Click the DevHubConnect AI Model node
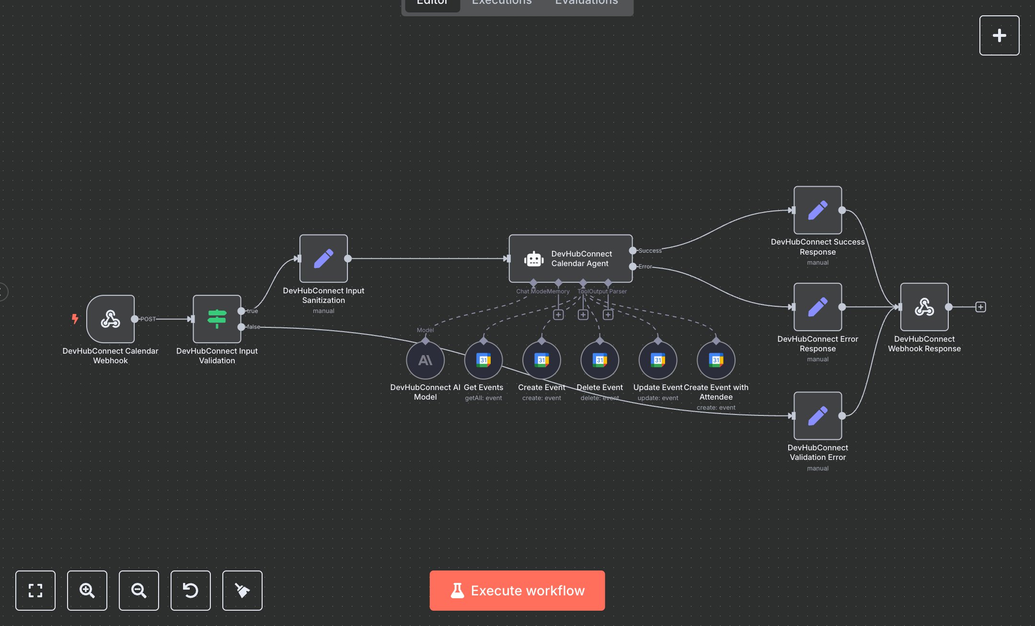Viewport: 1035px width, 626px height. tap(425, 360)
